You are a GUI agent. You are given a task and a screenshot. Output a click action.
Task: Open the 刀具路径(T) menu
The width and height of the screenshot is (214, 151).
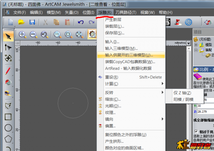(126, 13)
